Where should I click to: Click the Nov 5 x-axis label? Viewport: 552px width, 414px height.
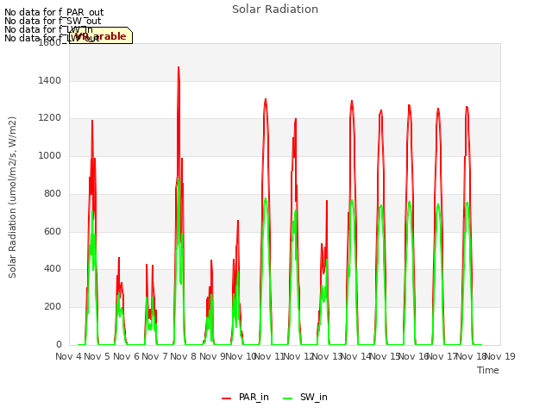click(97, 356)
